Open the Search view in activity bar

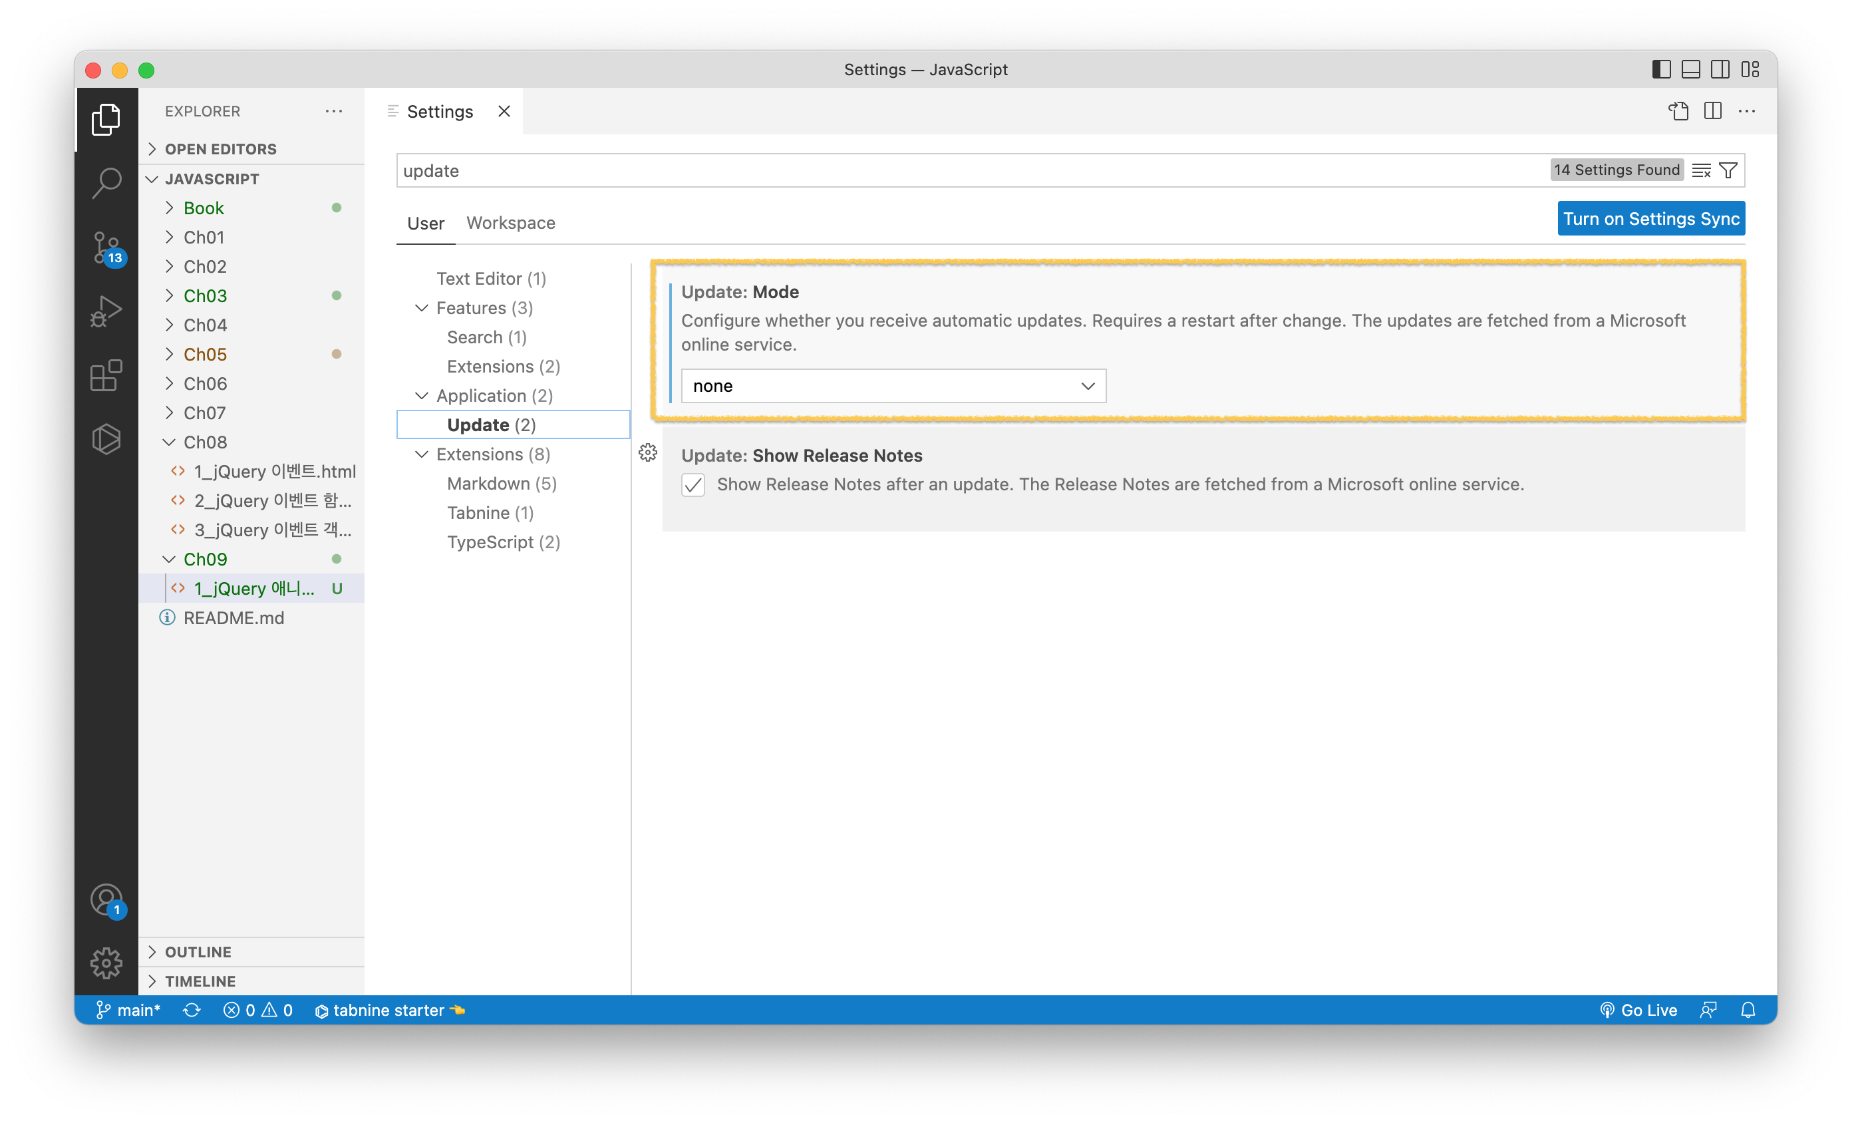106,183
